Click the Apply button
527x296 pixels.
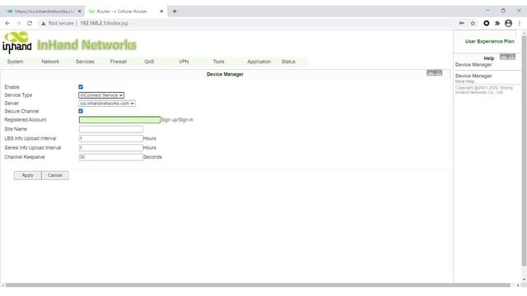coord(27,175)
